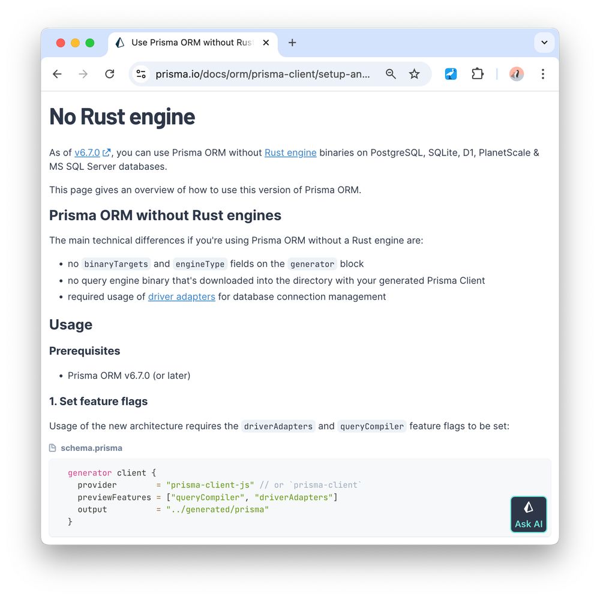Click the schema.prisma file icon
This screenshot has width=600, height=599.
click(x=53, y=448)
